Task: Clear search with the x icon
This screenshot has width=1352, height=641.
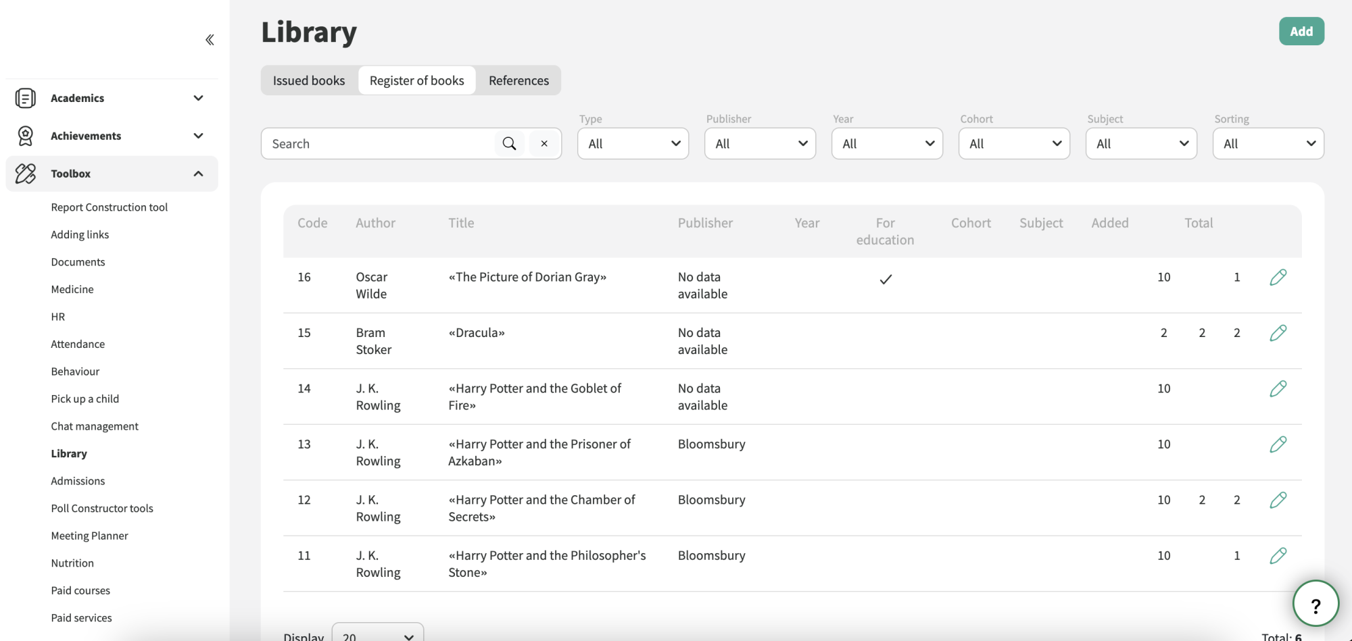Action: coord(544,143)
